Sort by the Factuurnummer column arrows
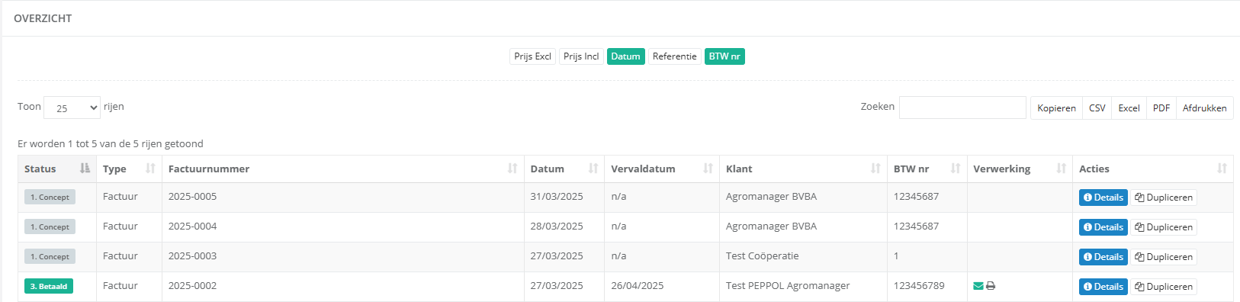The image size is (1240, 302). [512, 169]
